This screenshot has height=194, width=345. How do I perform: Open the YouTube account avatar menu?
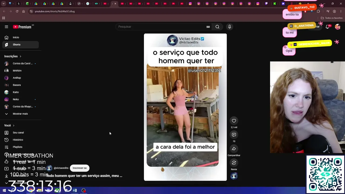click(337, 27)
